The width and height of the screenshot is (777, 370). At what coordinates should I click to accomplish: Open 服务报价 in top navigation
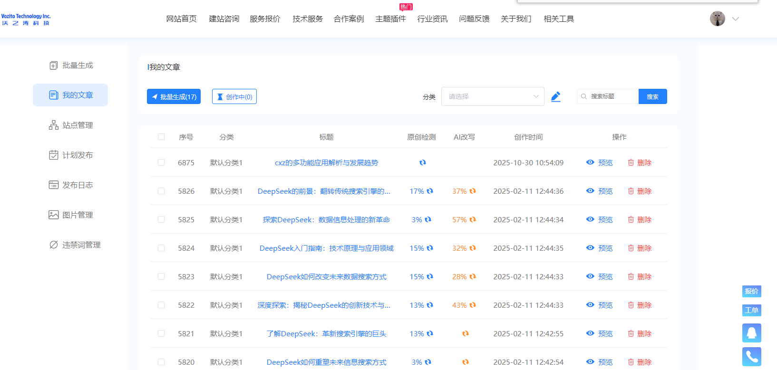point(265,19)
